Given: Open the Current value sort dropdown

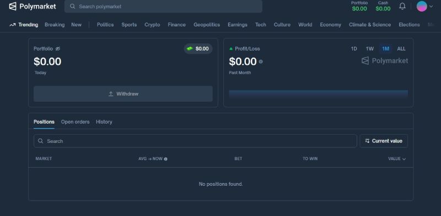Looking at the screenshot, I should (x=384, y=141).
